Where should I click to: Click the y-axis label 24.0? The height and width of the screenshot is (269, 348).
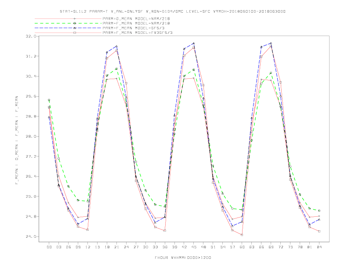[x=31, y=236]
